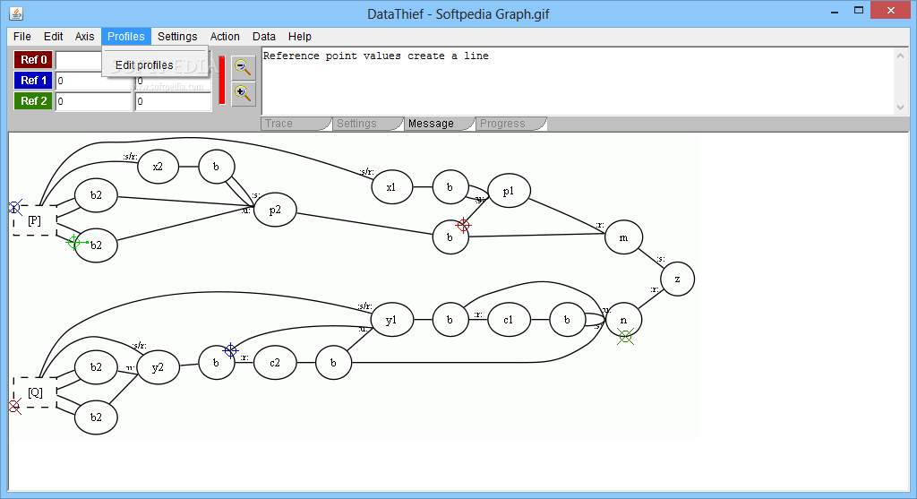This screenshot has width=917, height=499.
Task: Click the p2 node in the graph
Action: pyautogui.click(x=275, y=210)
